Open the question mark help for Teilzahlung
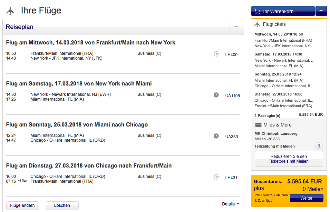The height and width of the screenshot is (212, 330). (319, 147)
